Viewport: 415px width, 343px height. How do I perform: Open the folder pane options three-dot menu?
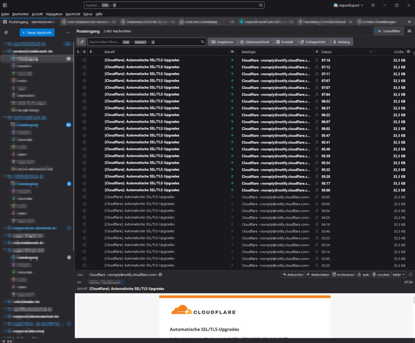coord(68,32)
